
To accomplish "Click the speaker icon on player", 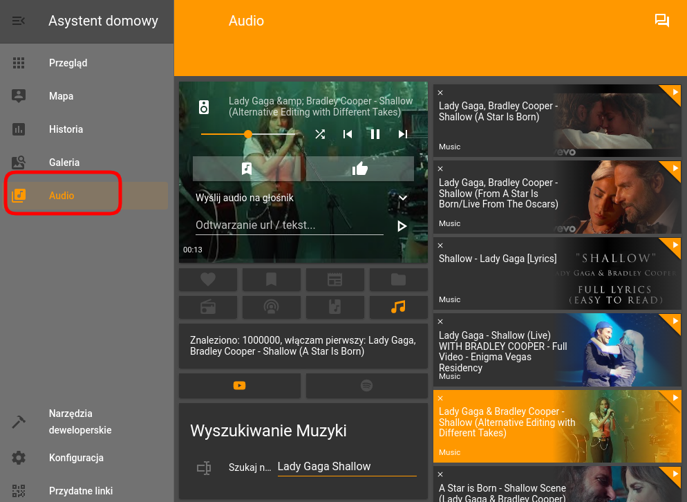I will point(204,107).
